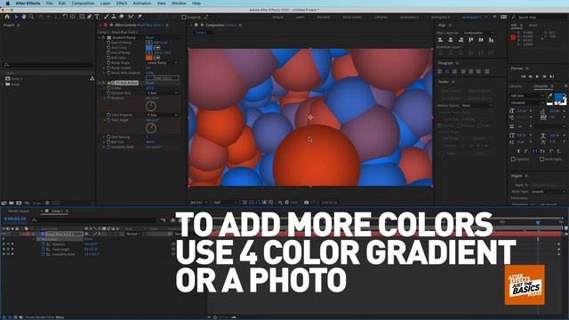Select the Roto Brush tool

(131, 17)
